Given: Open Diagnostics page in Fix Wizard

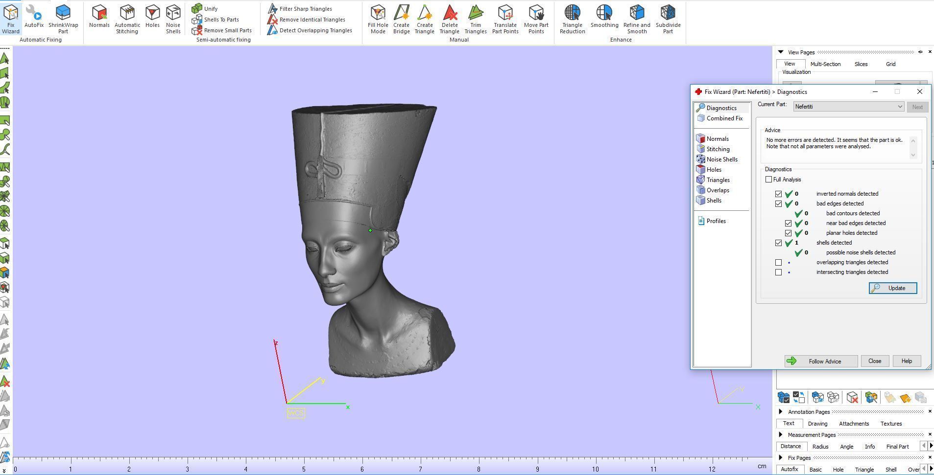Looking at the screenshot, I should click(x=721, y=108).
